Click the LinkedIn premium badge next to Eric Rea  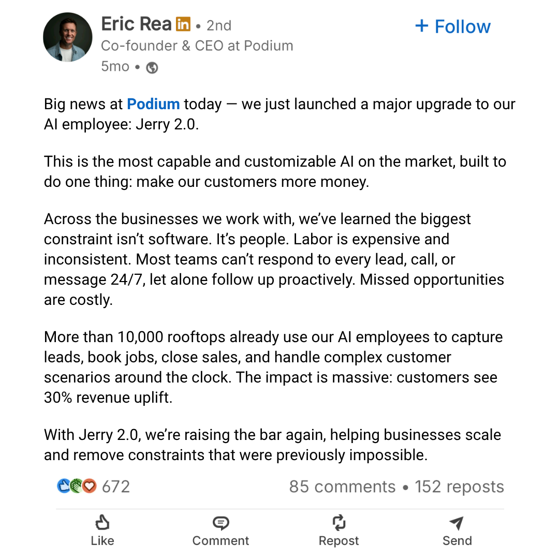click(183, 25)
